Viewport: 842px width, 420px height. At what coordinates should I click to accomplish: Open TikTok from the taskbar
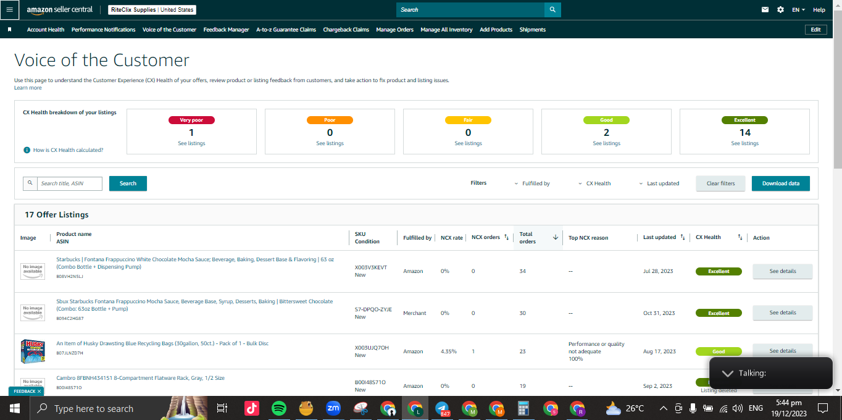pyautogui.click(x=251, y=408)
